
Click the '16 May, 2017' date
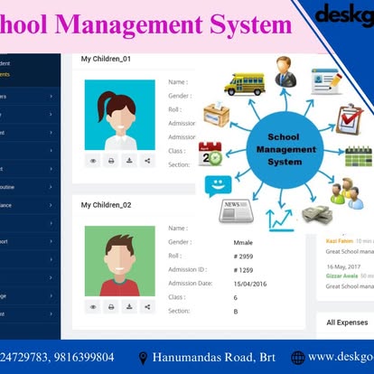(343, 266)
